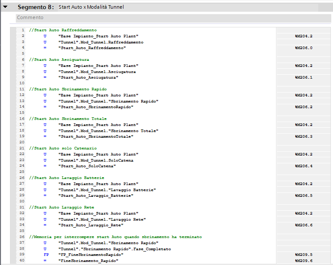Screen dimensions: 333x265
Task: Select comment '//Start Auto Sbrinamento Totale'
Action: tap(68, 119)
